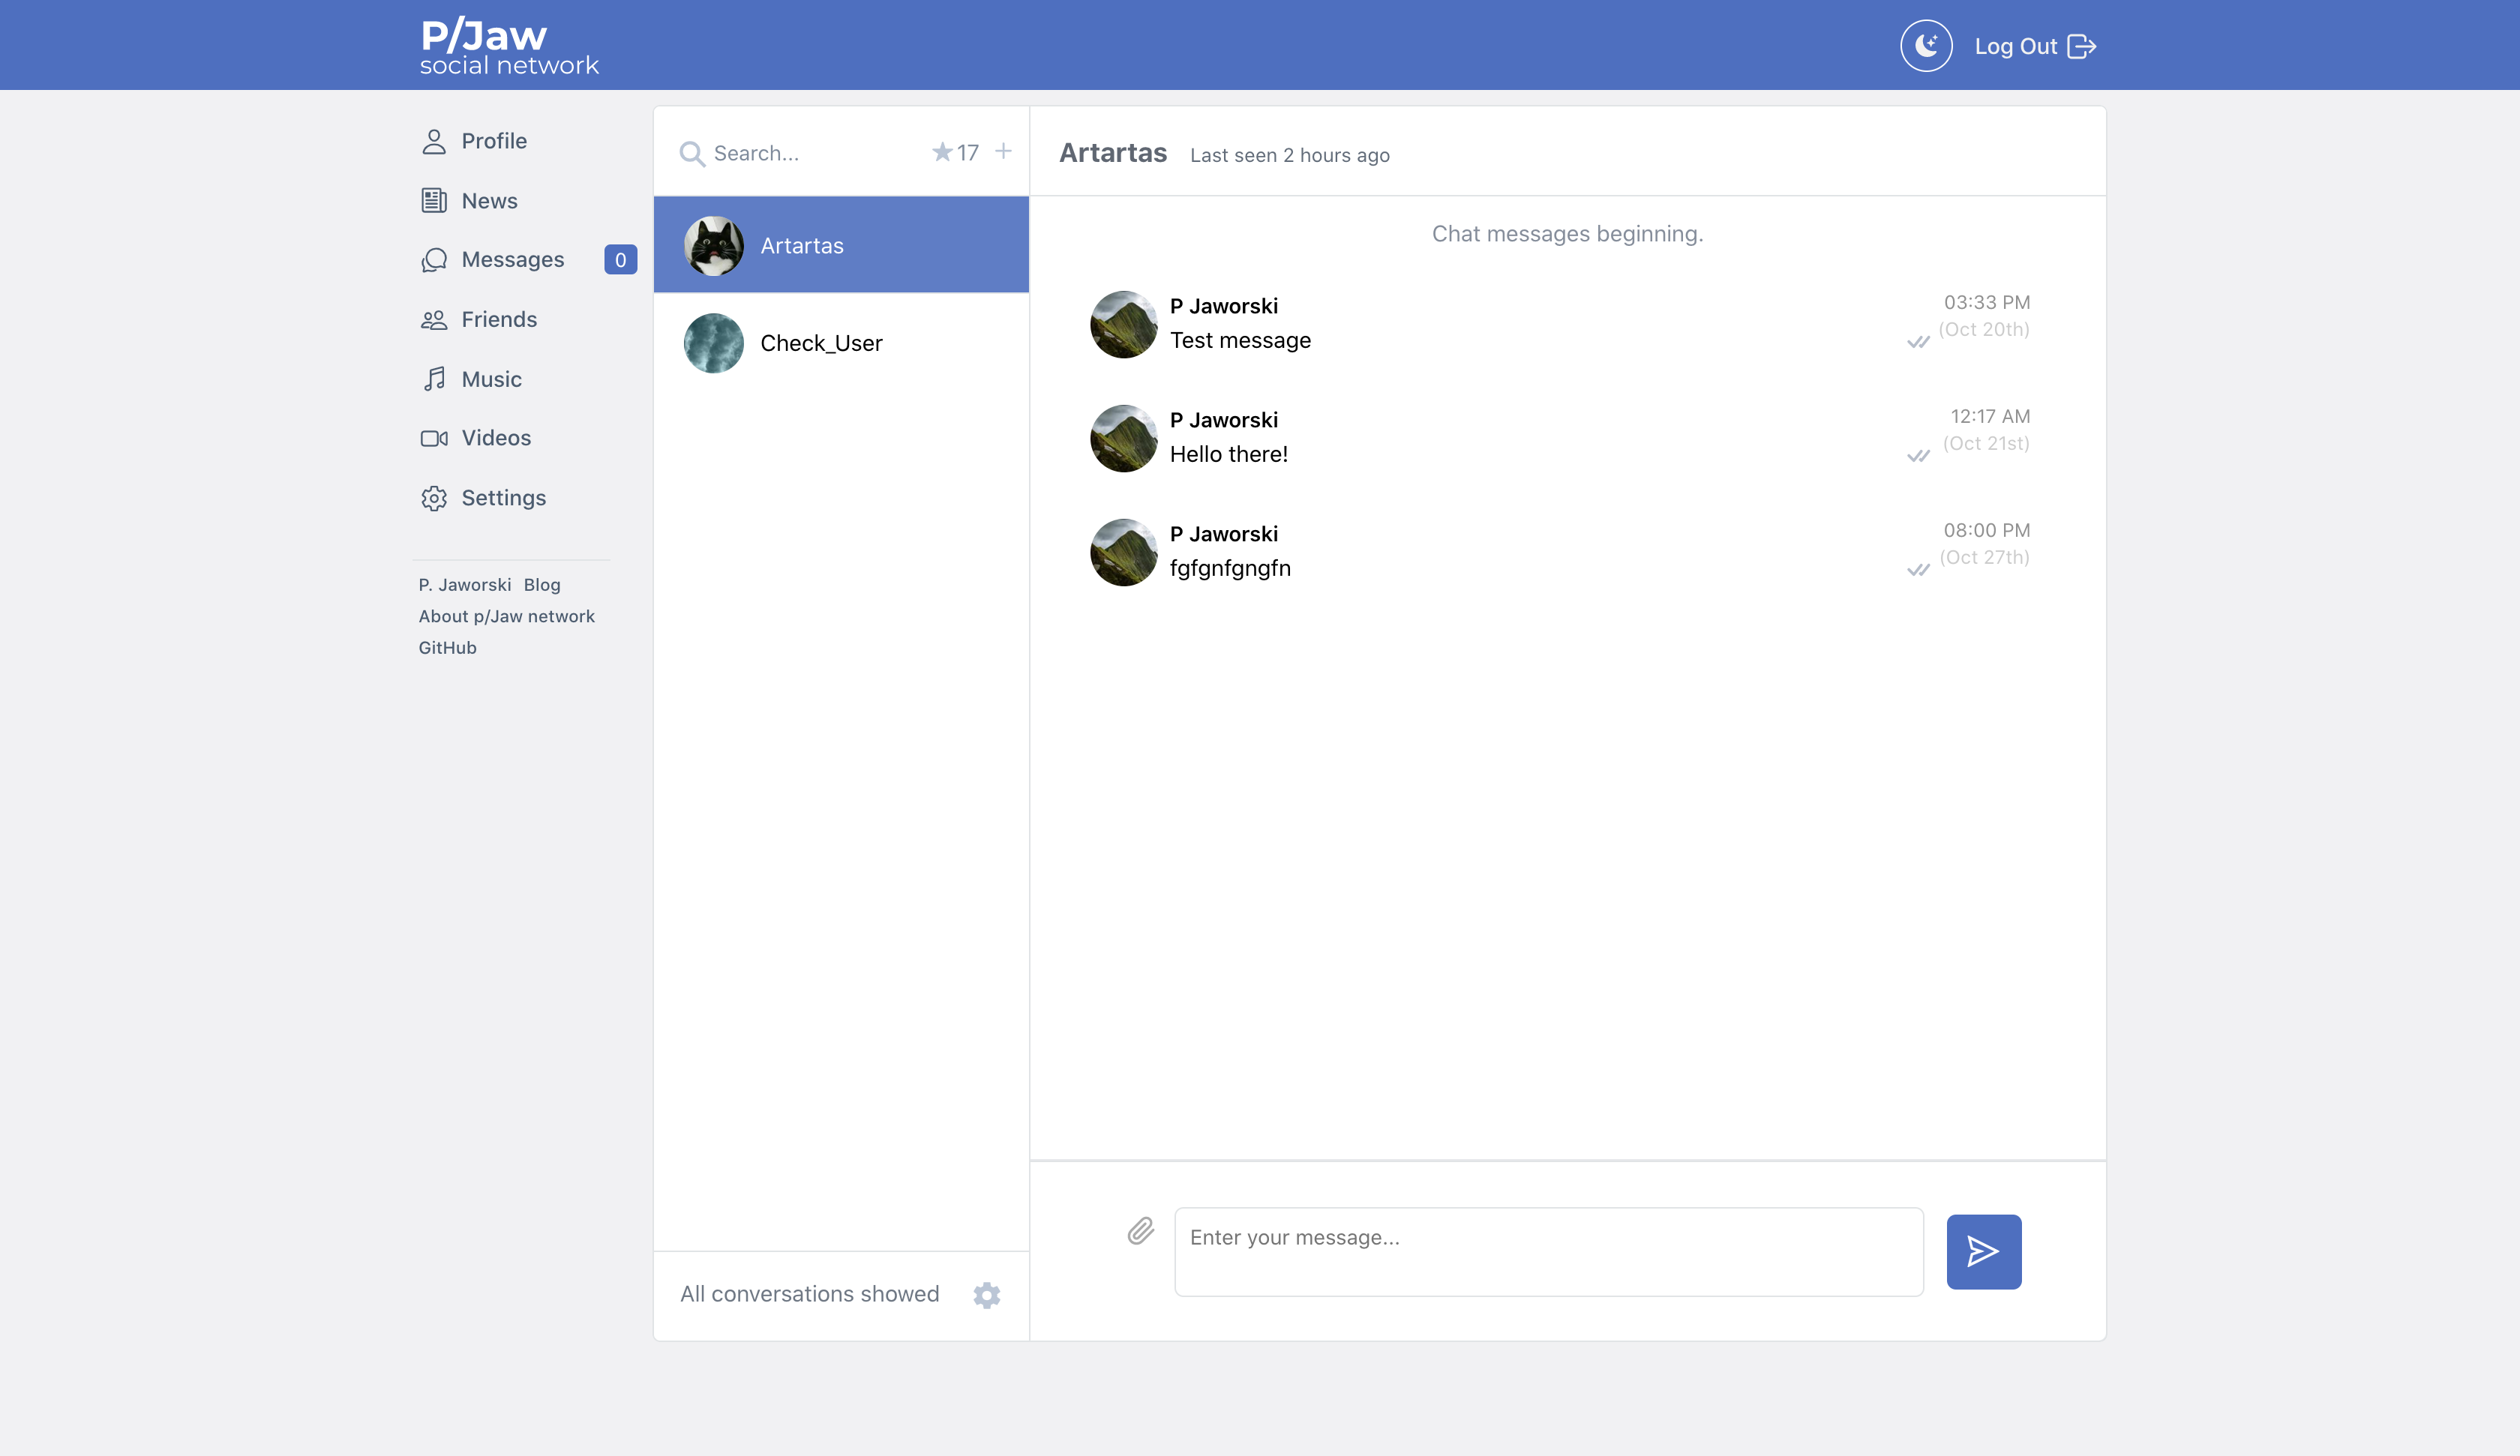Click P Jaworski avatar on Test message

point(1124,324)
